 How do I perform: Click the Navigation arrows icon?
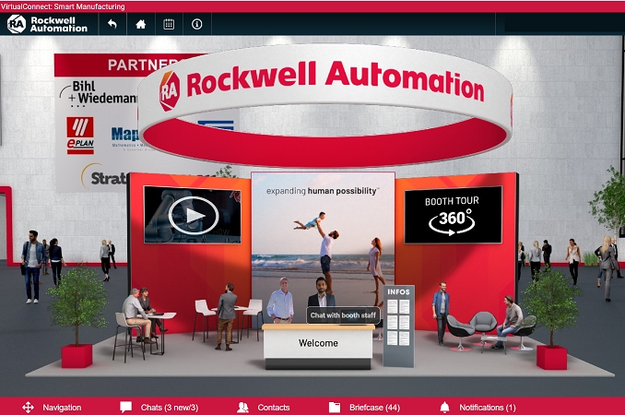28,407
